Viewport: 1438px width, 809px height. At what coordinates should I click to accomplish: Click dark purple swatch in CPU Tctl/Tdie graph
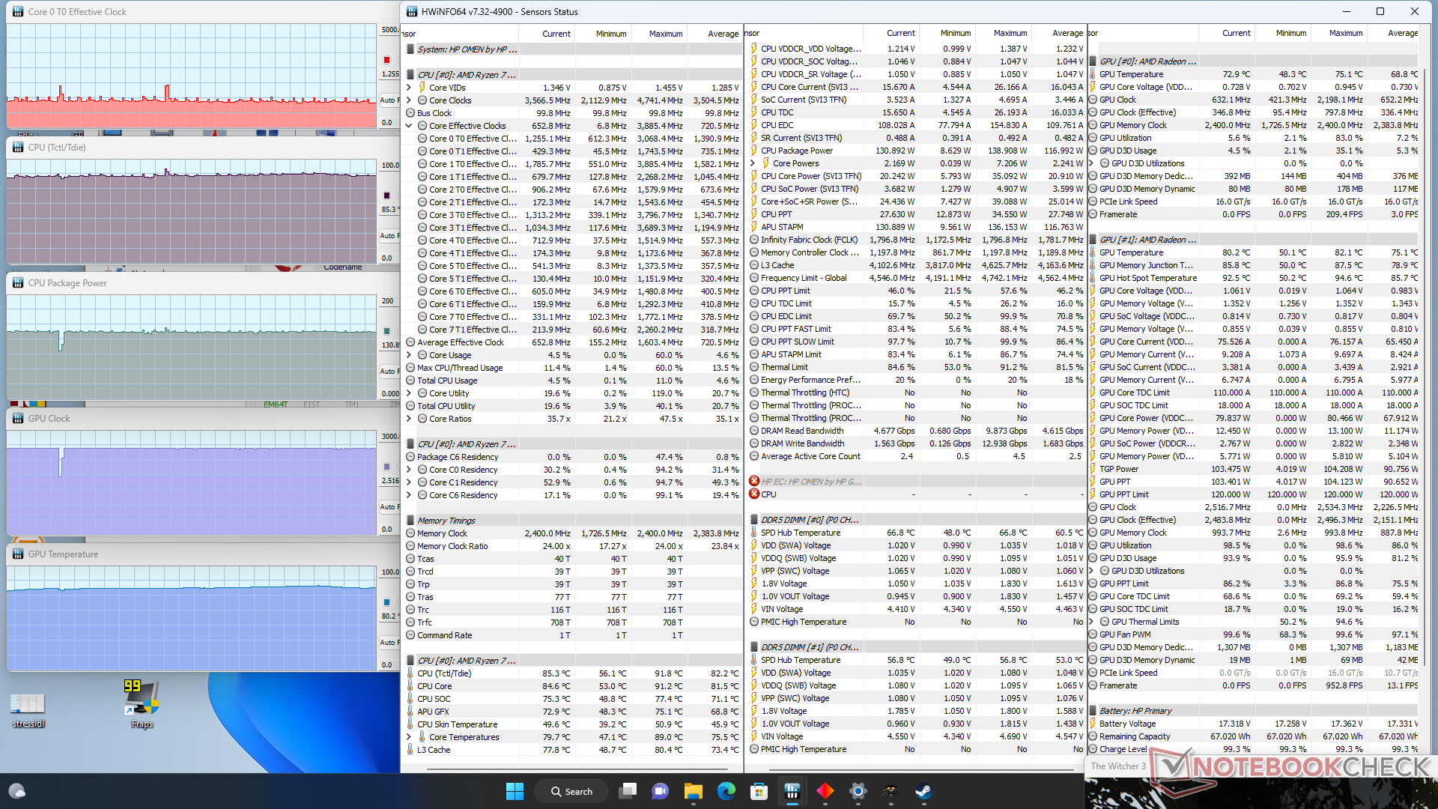pyautogui.click(x=386, y=196)
